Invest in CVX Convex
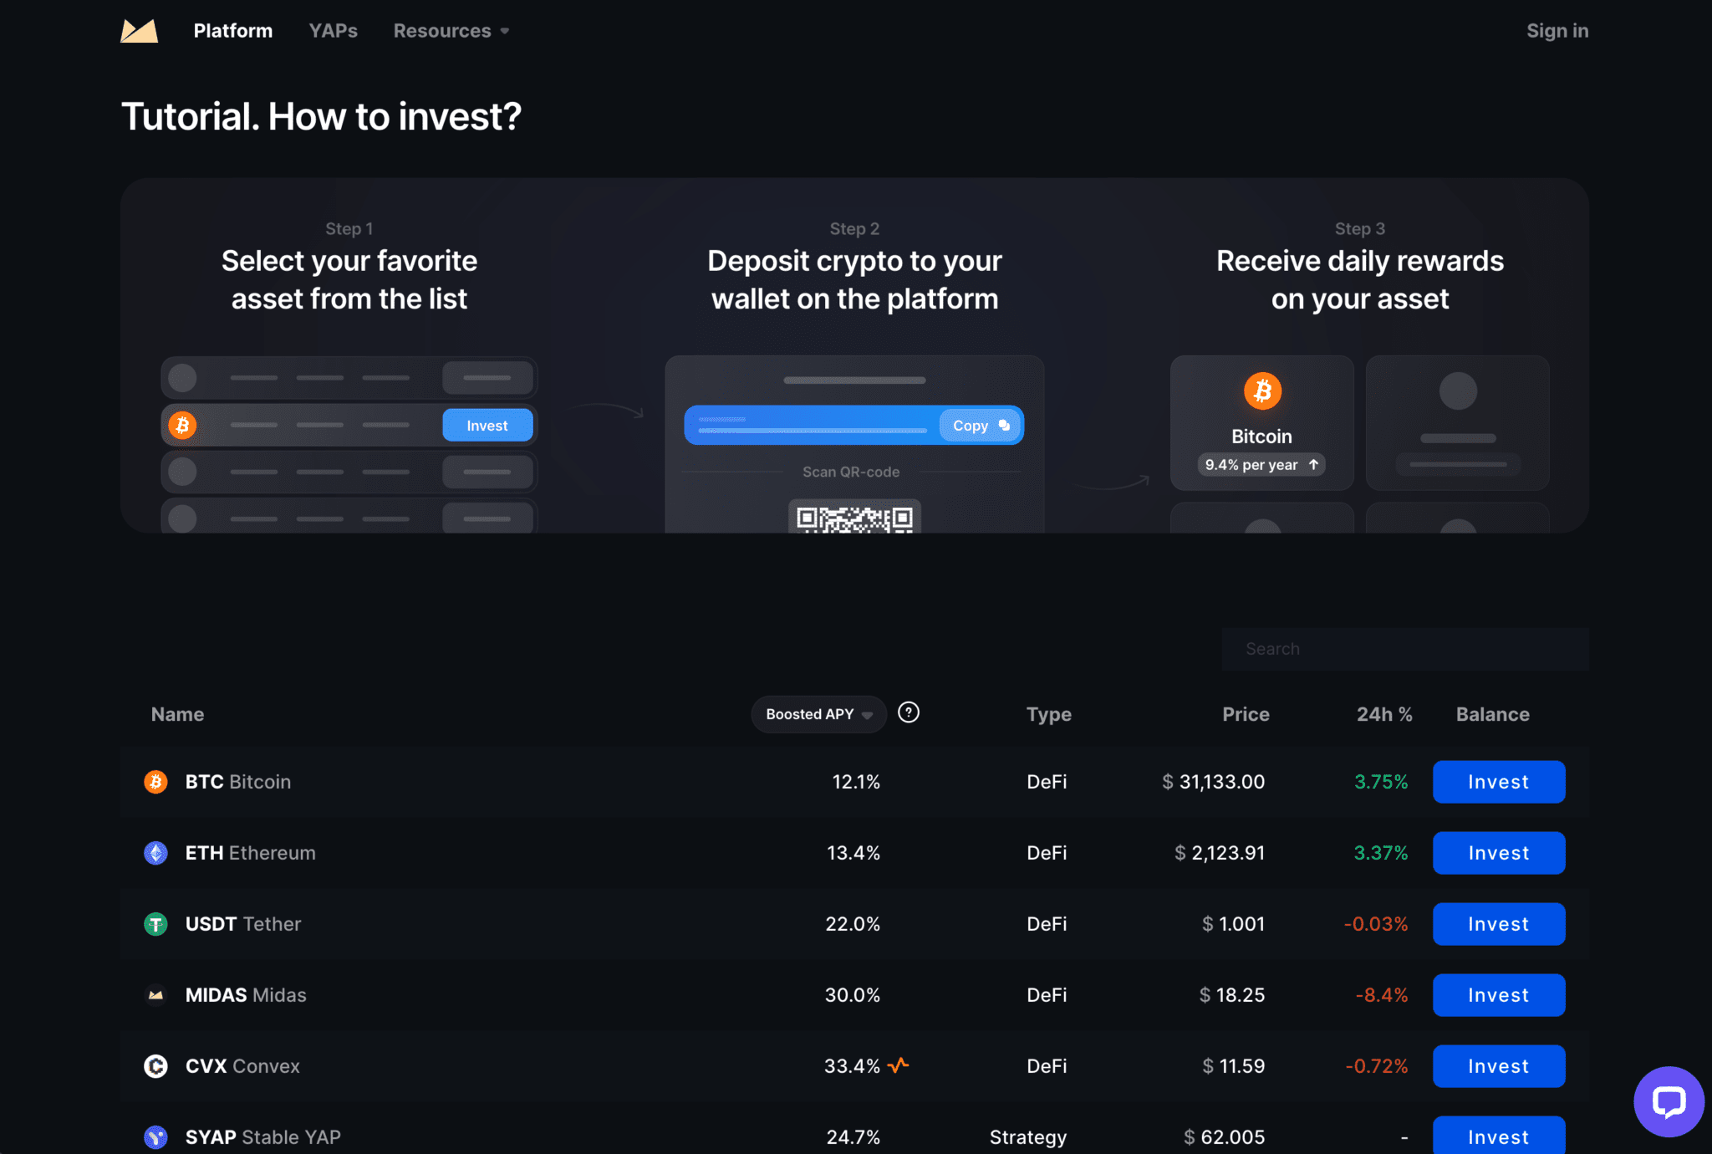 1499,1066
